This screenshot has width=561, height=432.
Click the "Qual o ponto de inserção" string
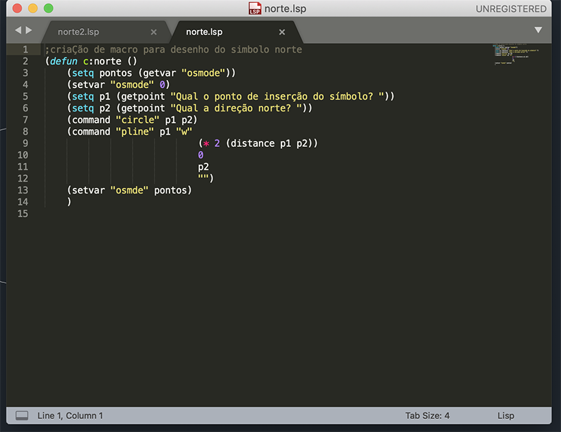click(x=277, y=96)
